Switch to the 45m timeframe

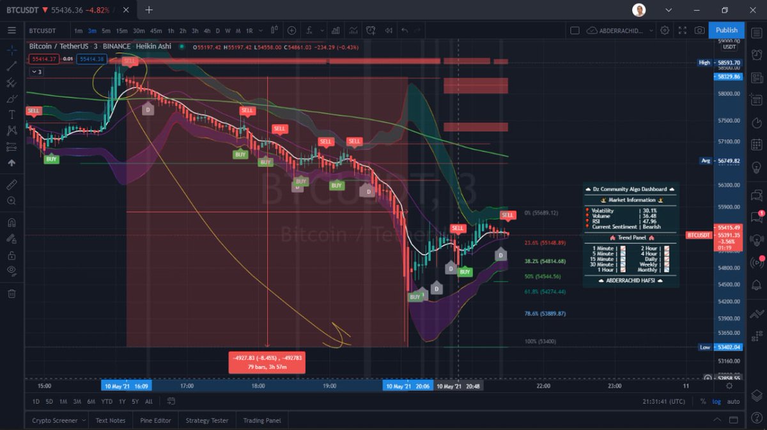(156, 31)
